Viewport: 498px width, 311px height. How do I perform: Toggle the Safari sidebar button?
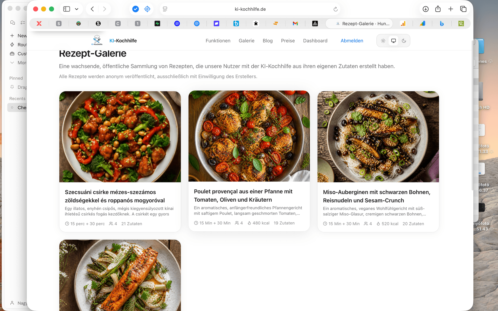(67, 9)
